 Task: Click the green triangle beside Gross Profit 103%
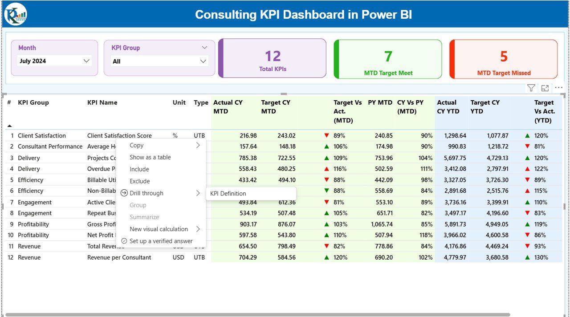tap(327, 224)
